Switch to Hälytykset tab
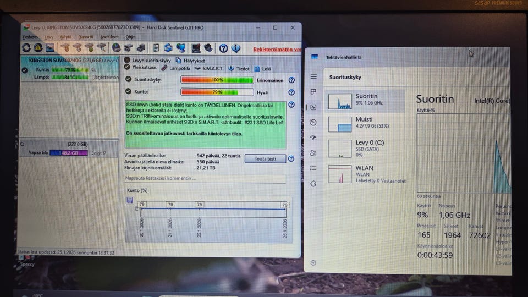Screen dimensions: 528x297 click(x=191, y=61)
